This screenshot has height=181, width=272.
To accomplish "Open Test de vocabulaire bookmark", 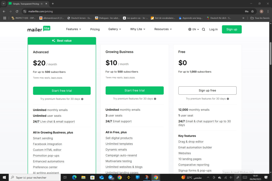I will coord(163,18).
